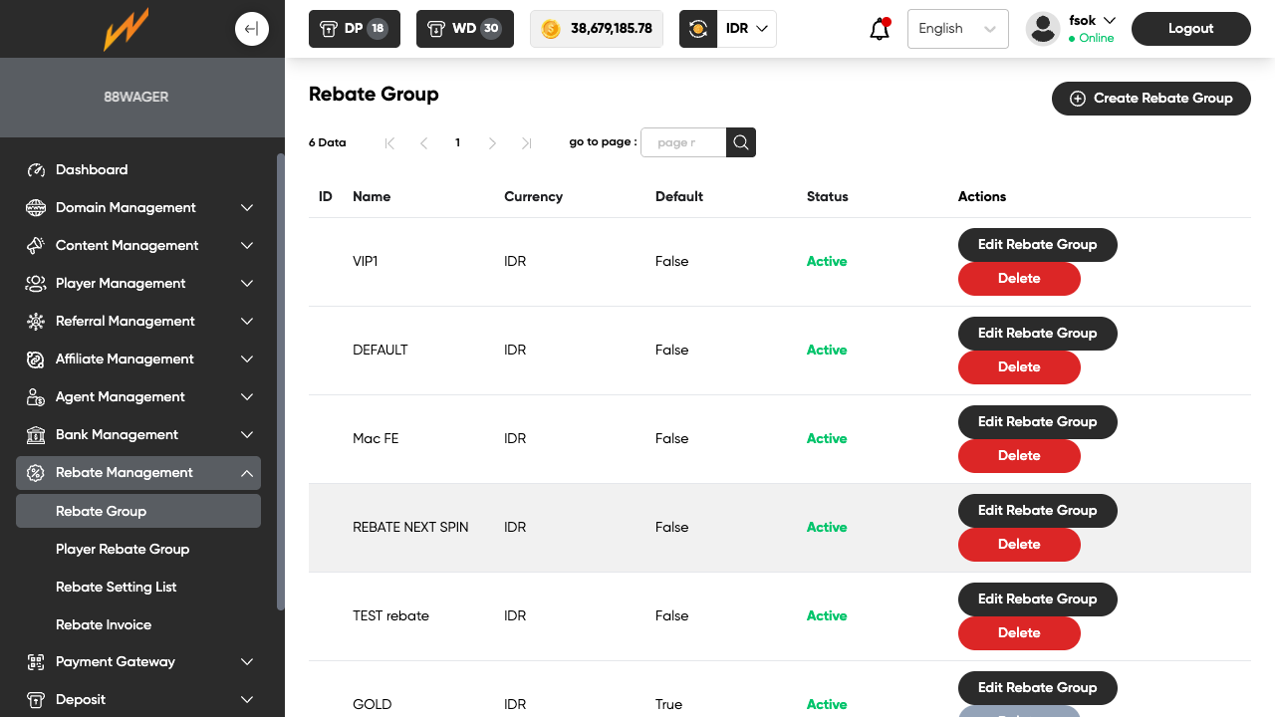Viewport: 1275px width, 717px height.
Task: Open the WD pending withdrawals badge
Action: coord(464,29)
